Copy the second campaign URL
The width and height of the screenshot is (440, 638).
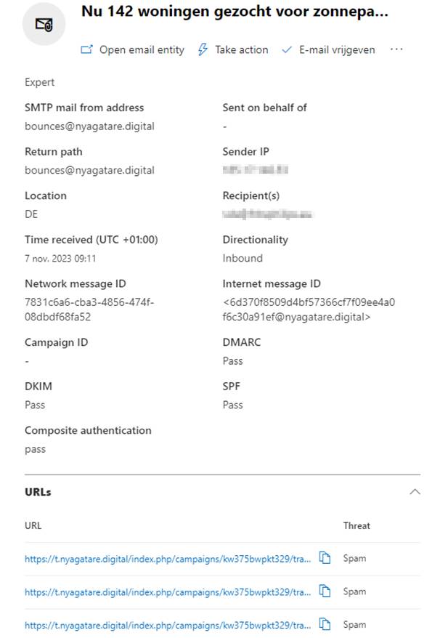tap(325, 591)
